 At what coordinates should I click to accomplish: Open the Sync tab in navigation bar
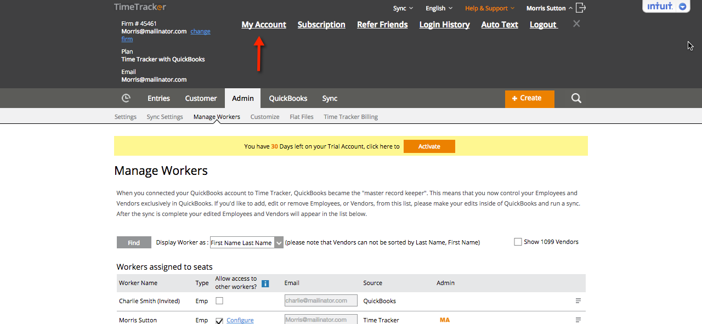[330, 98]
